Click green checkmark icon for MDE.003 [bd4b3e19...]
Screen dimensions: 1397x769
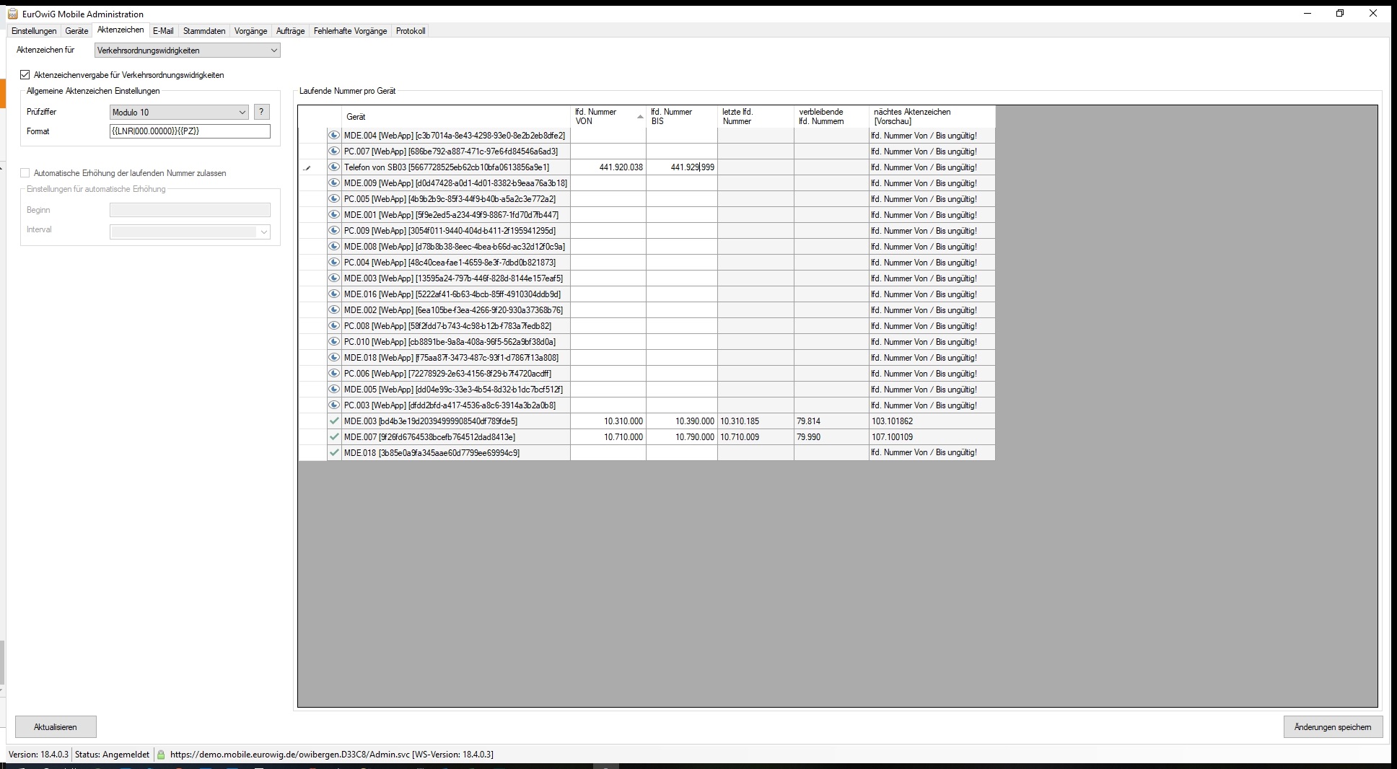coord(334,421)
